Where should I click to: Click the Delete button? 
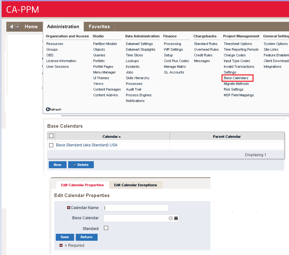pyautogui.click(x=81, y=165)
